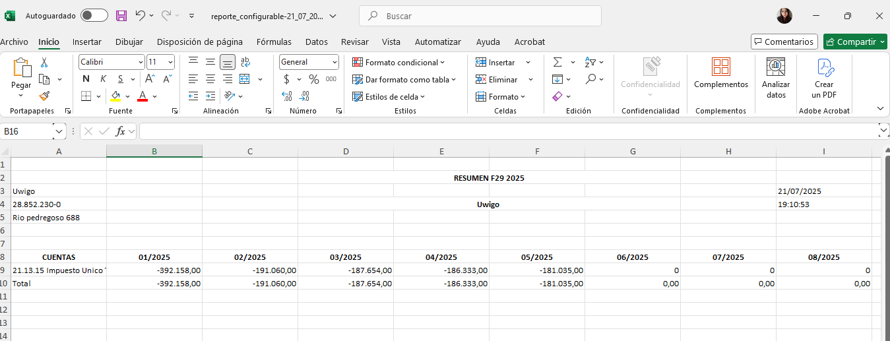
Task: Switch to the Vista tab
Action: [x=391, y=42]
